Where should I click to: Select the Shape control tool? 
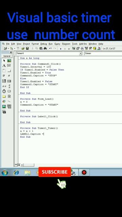[x=4, y=101]
